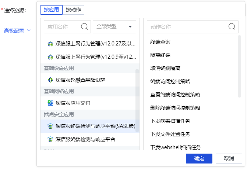This screenshot has height=169, width=247.
Task: Click icon of 深信服上网行为管理(v12.0.9至v12...
Action: (50, 57)
